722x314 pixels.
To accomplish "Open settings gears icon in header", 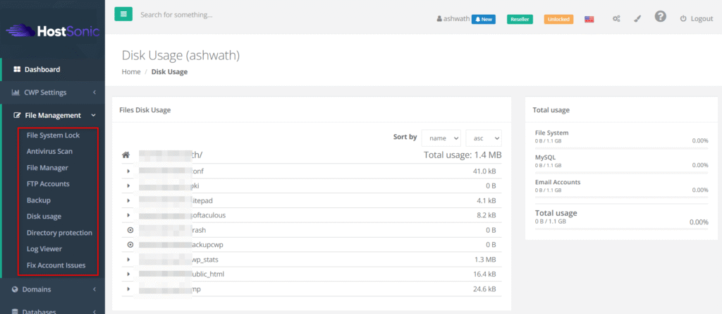I will click(616, 19).
